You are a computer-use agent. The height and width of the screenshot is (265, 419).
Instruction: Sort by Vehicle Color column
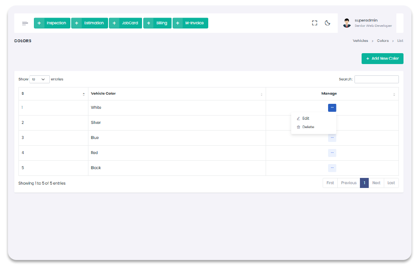[177, 94]
